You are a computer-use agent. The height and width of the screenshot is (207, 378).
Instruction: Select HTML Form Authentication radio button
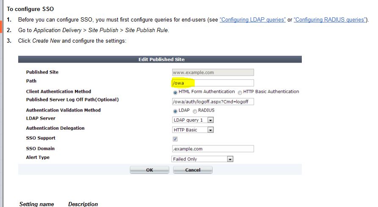click(175, 92)
